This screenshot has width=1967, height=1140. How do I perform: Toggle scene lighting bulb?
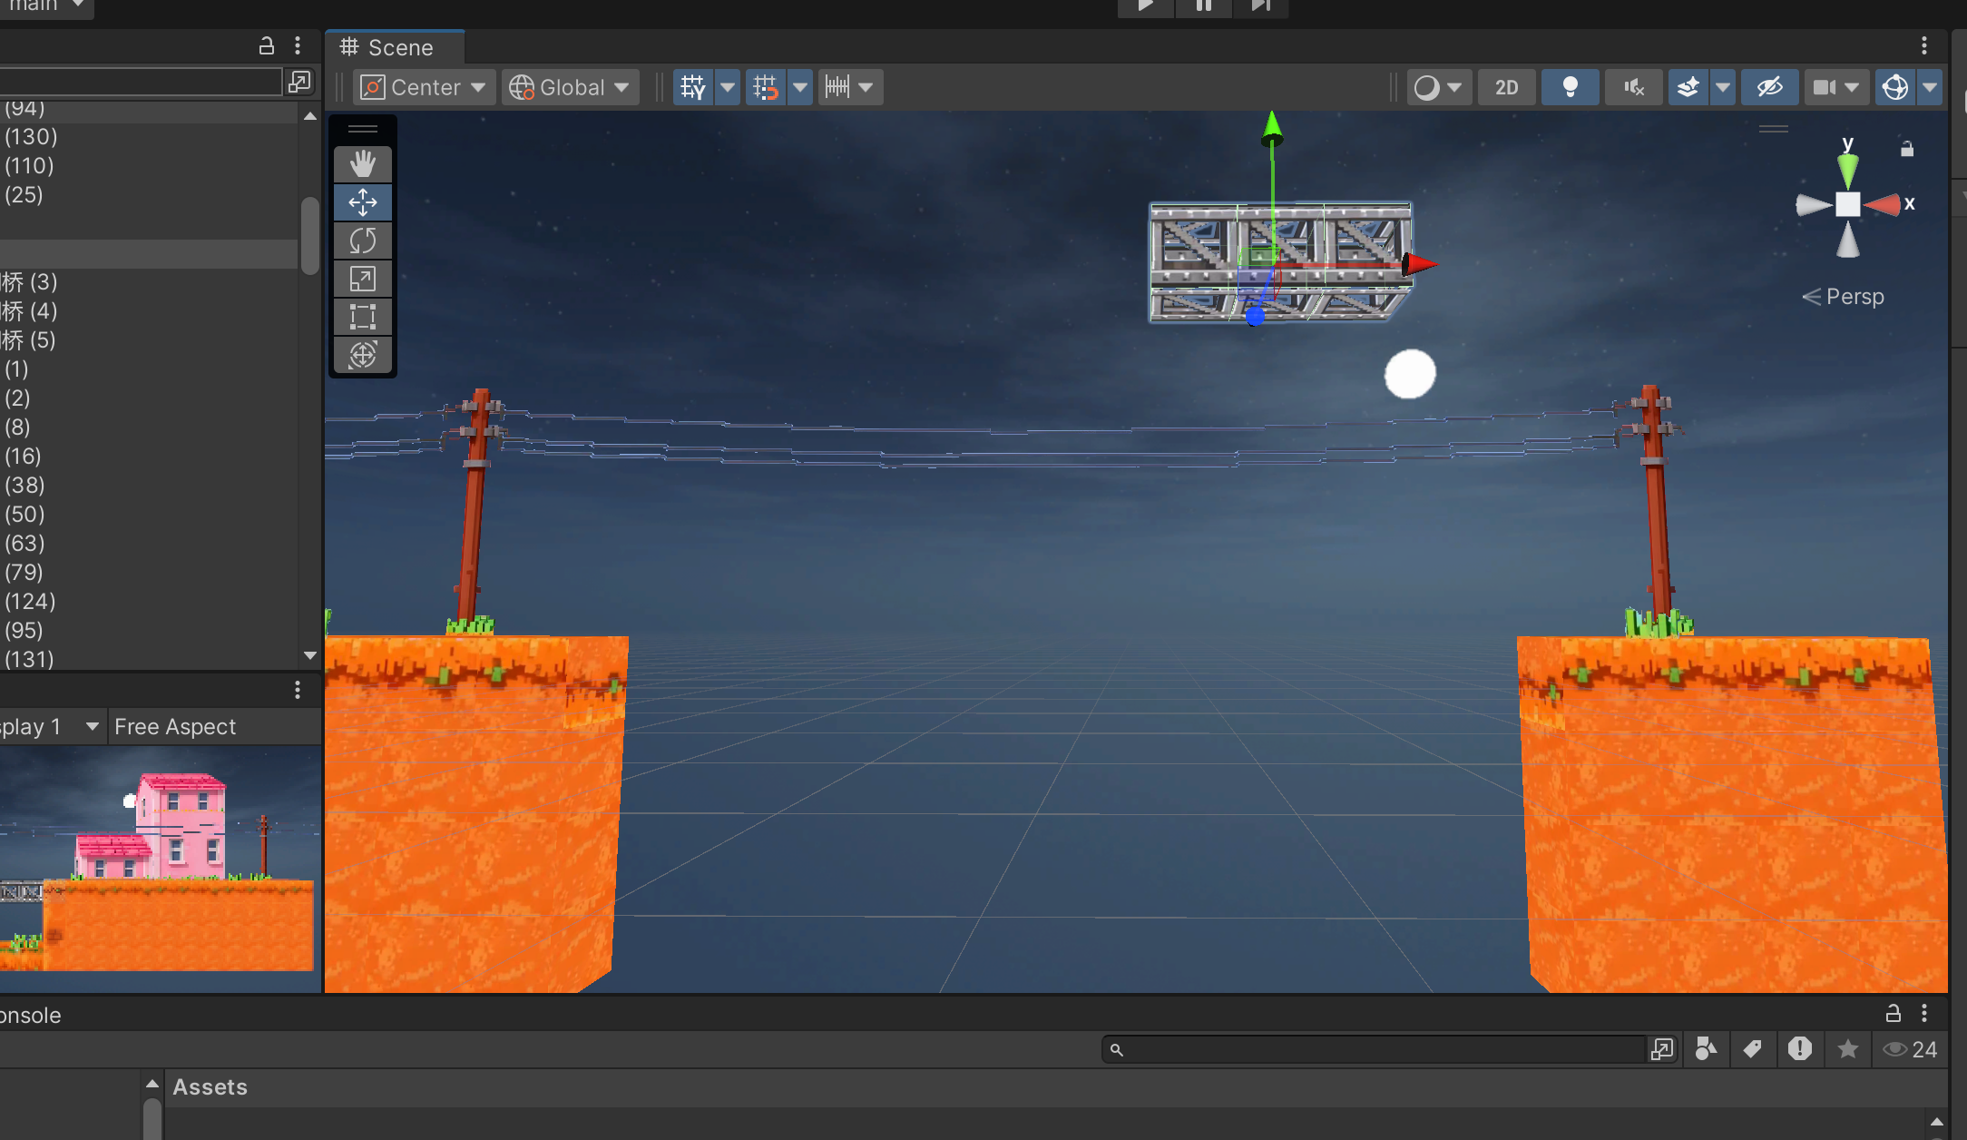tap(1570, 87)
